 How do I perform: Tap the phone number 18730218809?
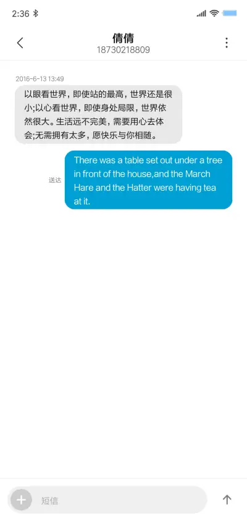click(x=124, y=50)
